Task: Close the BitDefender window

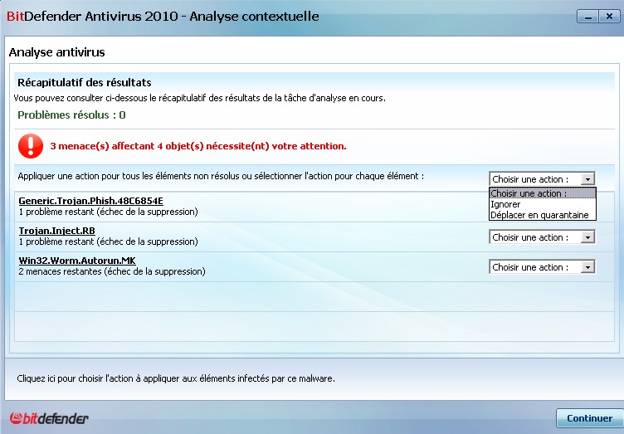Action: click(x=609, y=17)
